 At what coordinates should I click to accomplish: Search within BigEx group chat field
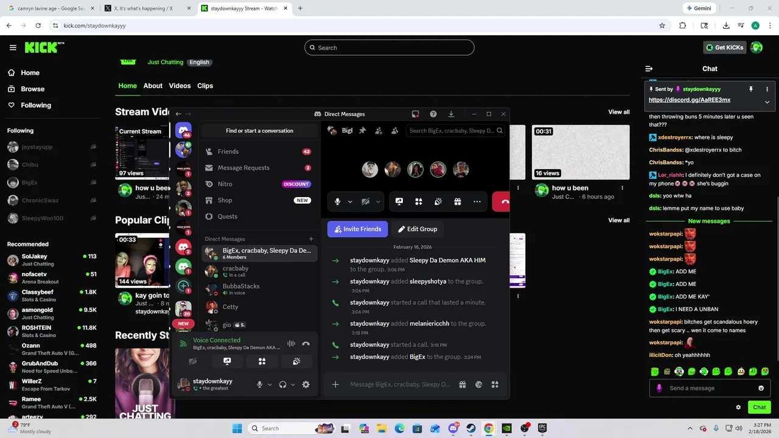pos(455,130)
